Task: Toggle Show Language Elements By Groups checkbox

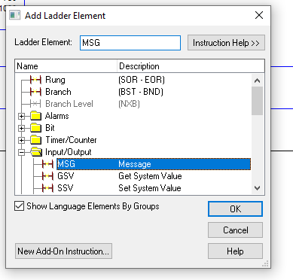Action: (20, 206)
